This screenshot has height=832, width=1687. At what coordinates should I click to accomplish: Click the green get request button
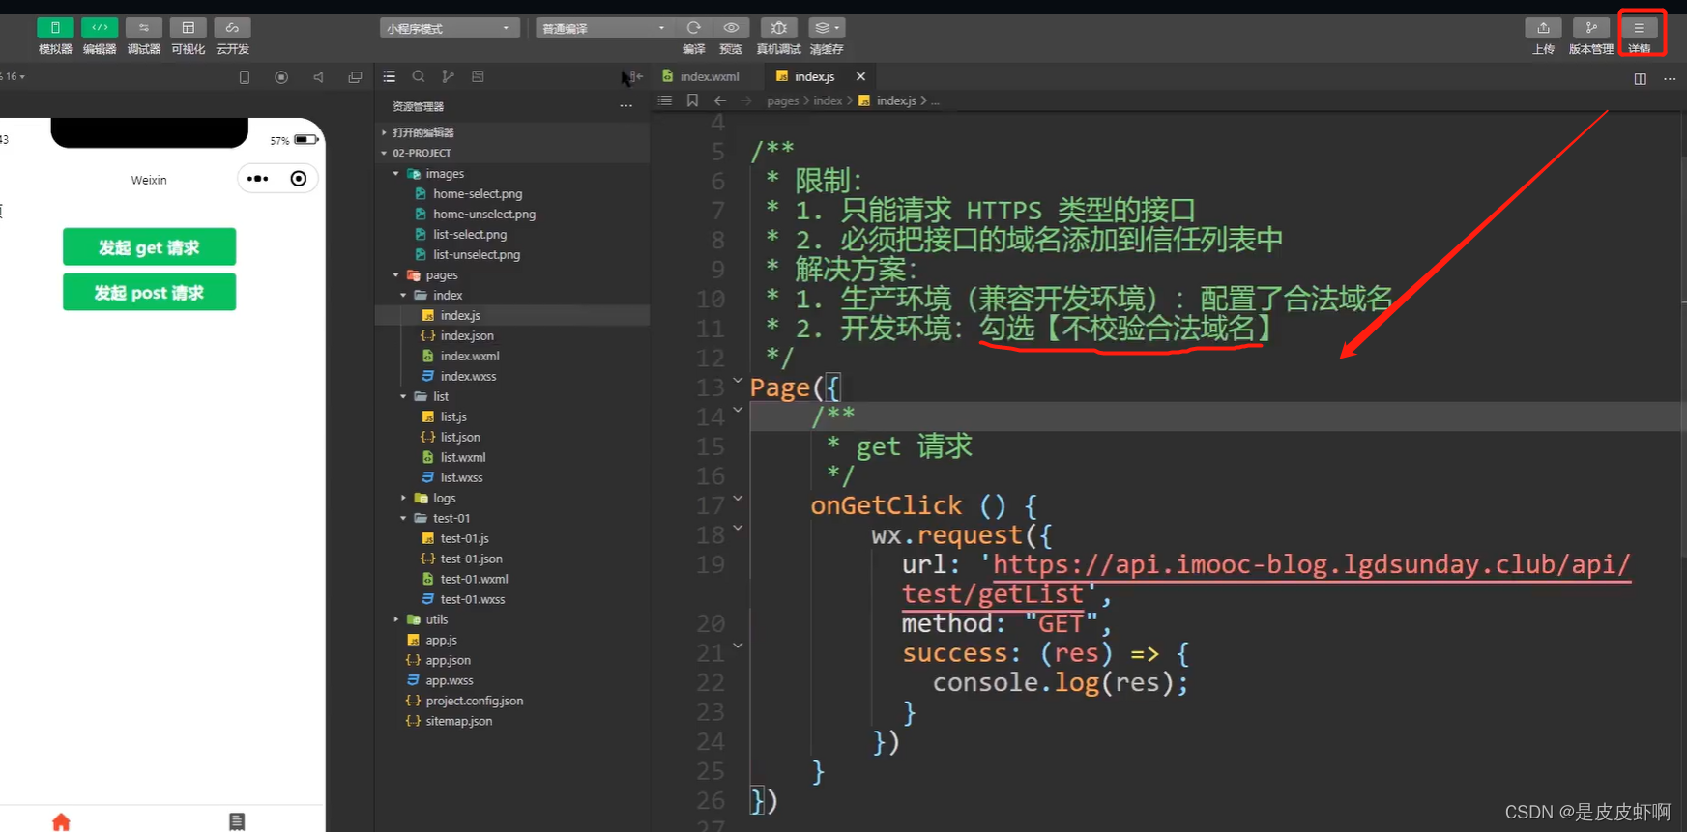click(x=149, y=247)
